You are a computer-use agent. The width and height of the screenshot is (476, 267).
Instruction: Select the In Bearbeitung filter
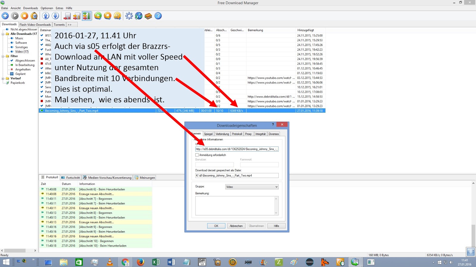(x=25, y=65)
